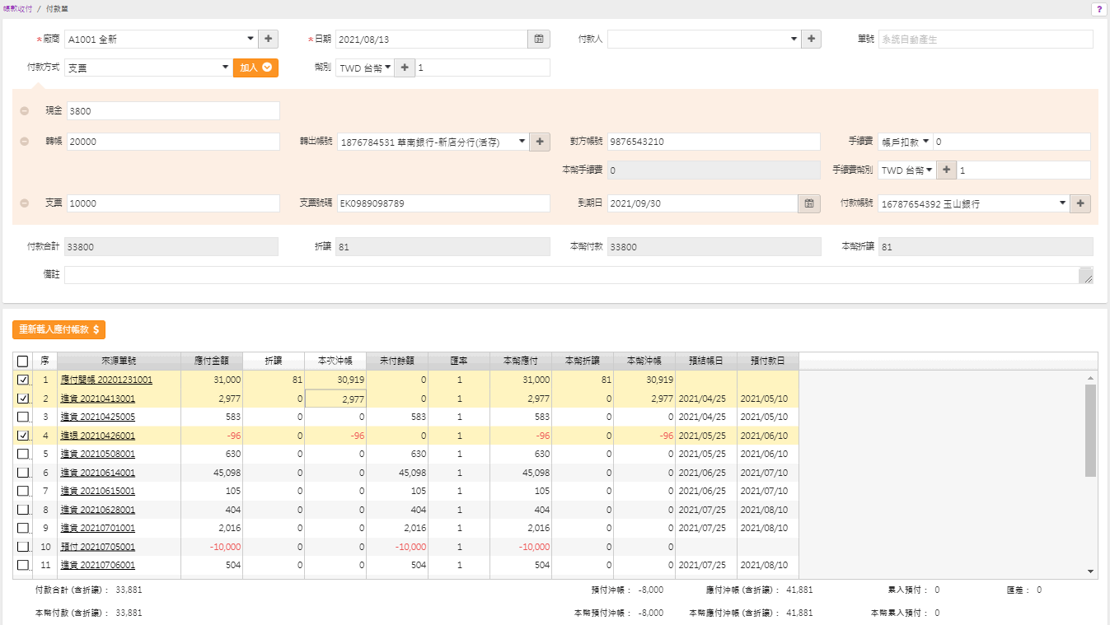Open the help question mark icon
1110x625 pixels.
click(1098, 9)
